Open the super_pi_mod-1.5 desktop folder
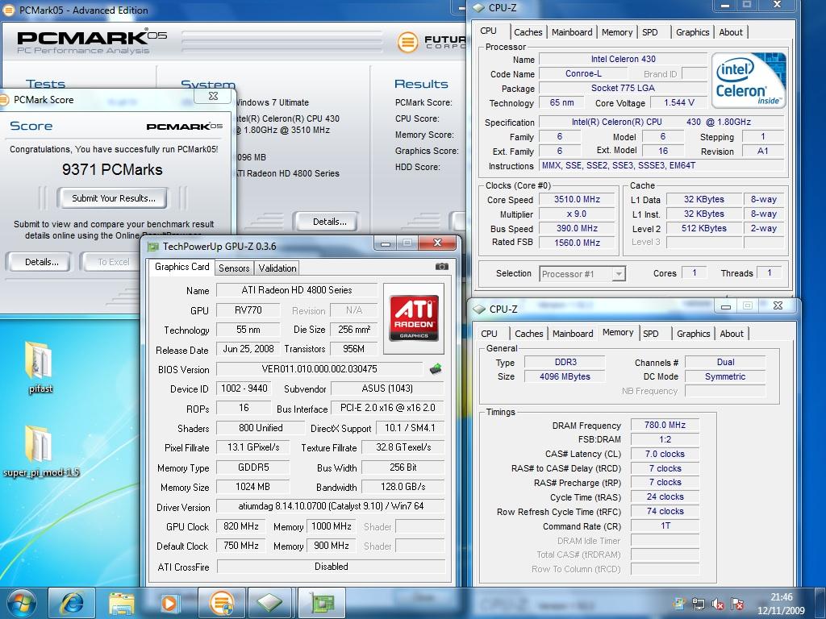 point(40,451)
